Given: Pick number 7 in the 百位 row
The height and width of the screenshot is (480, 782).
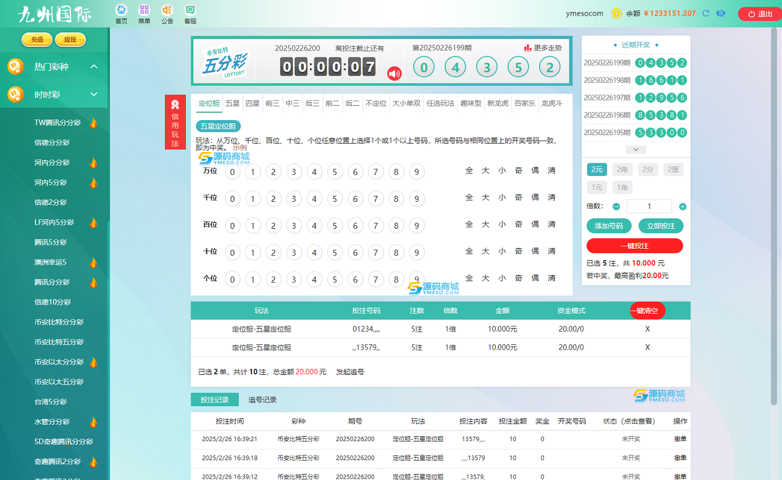Looking at the screenshot, I should coord(375,226).
